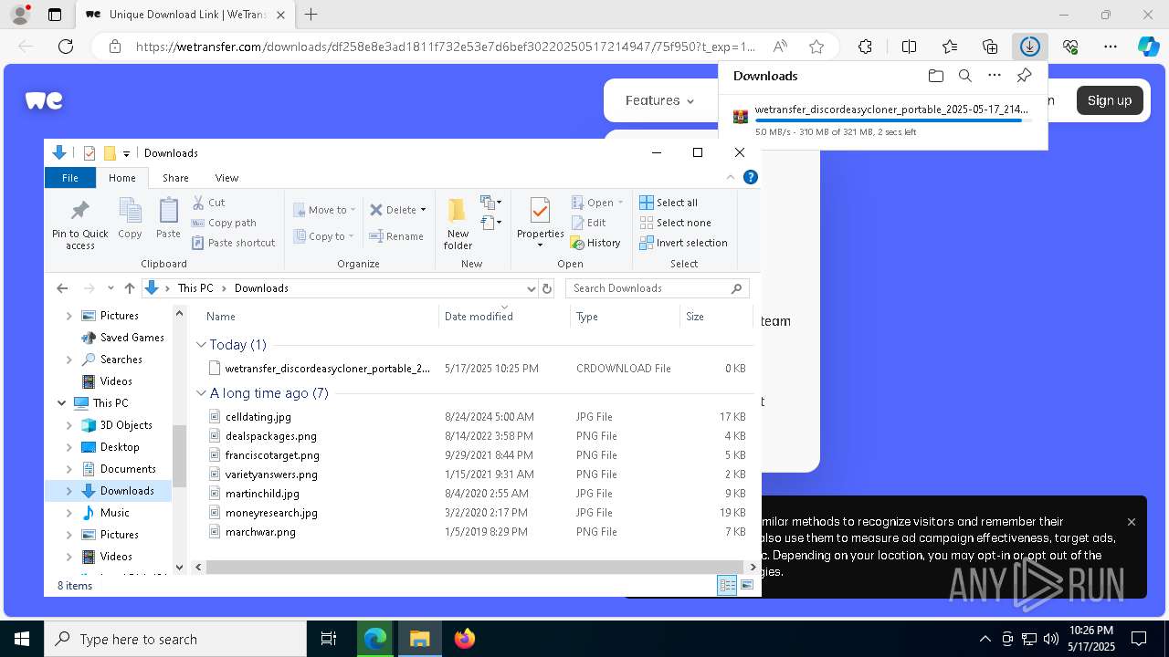The image size is (1169, 657).
Task: Add this page to favorites star
Action: point(816,47)
